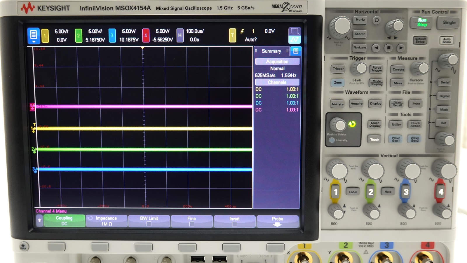Viewport: 467px width, 263px height.
Task: Push the Push to Select intensity knob
Action: coord(339,125)
